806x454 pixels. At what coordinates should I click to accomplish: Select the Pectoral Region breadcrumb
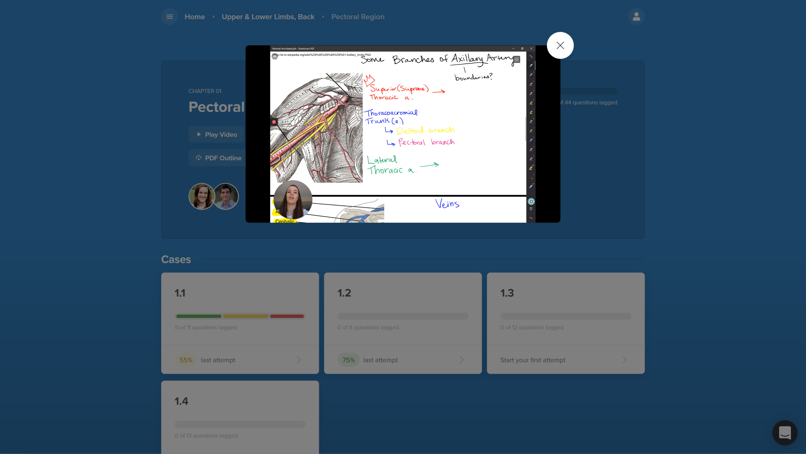coord(358,17)
